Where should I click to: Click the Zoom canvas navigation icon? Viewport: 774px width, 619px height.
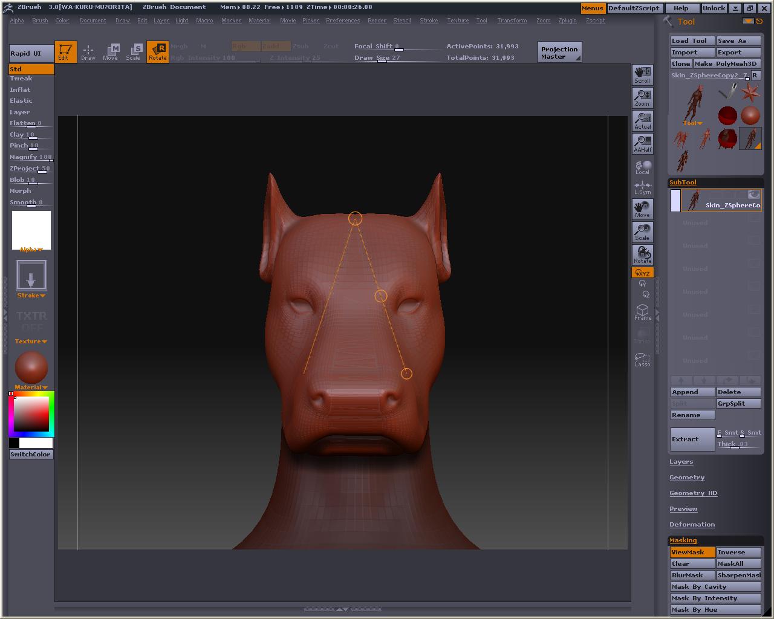642,98
